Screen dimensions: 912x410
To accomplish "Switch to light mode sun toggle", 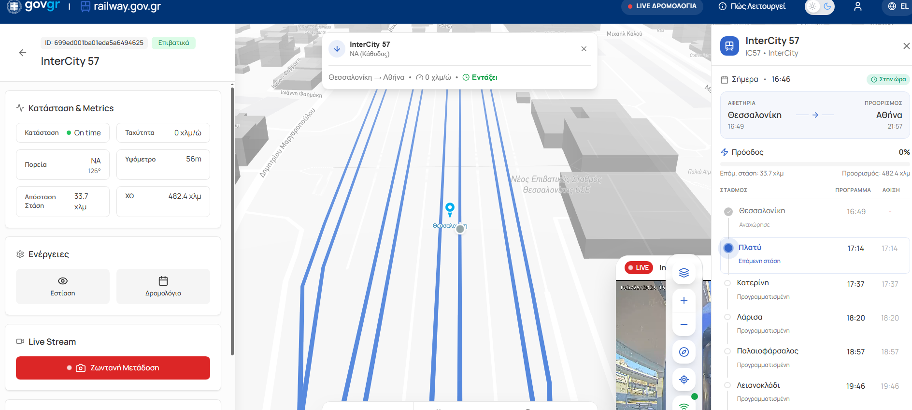I will click(812, 6).
